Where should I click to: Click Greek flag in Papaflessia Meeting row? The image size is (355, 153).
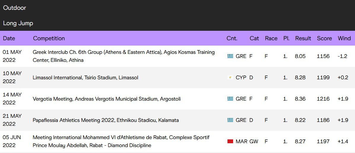pyautogui.click(x=230, y=120)
